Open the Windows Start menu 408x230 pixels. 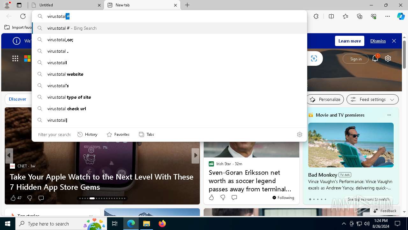tap(8, 224)
